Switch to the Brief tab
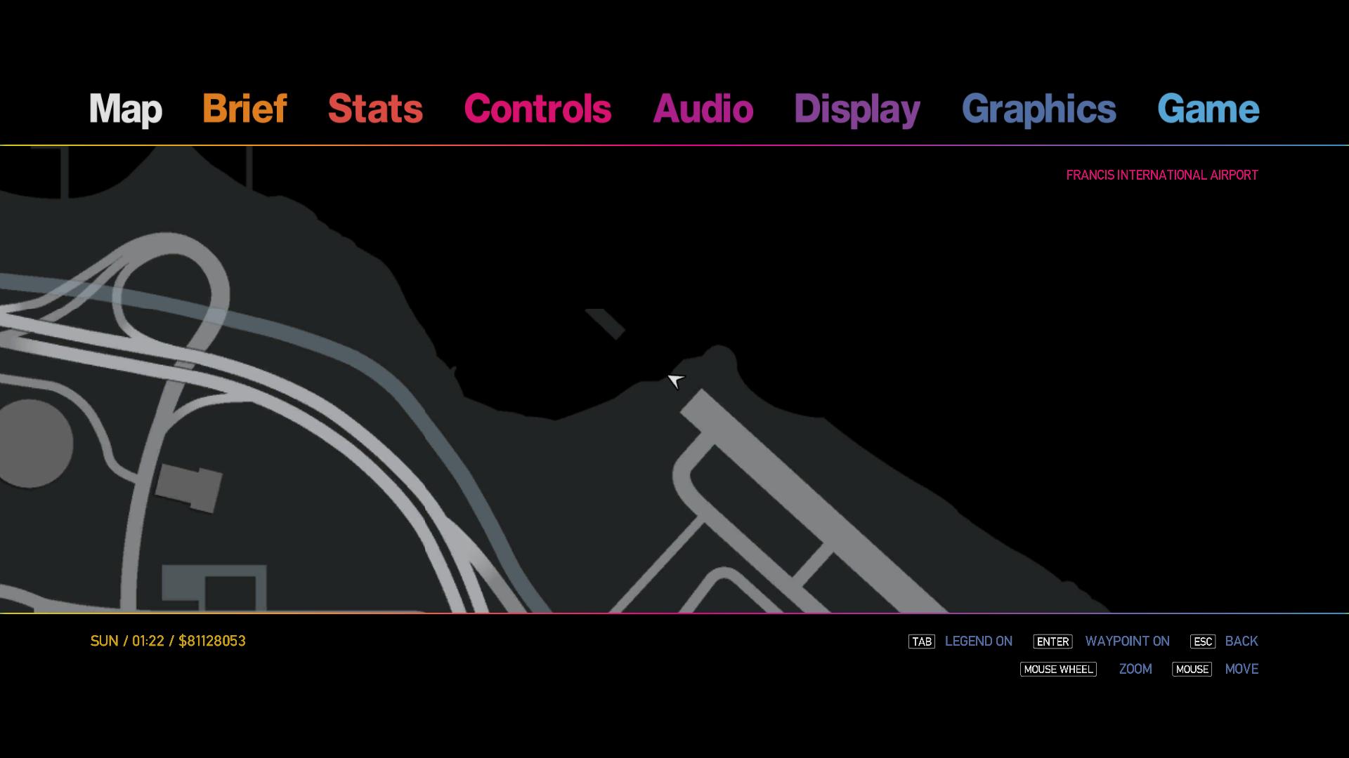 coord(245,108)
